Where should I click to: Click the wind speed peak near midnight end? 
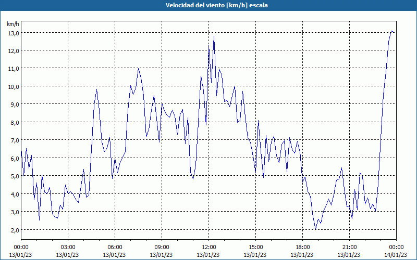(392, 31)
